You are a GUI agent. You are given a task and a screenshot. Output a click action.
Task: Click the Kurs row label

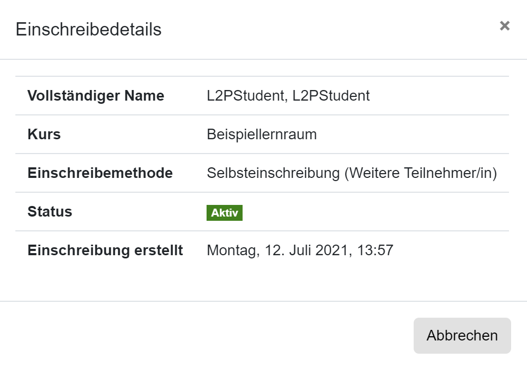tap(44, 134)
